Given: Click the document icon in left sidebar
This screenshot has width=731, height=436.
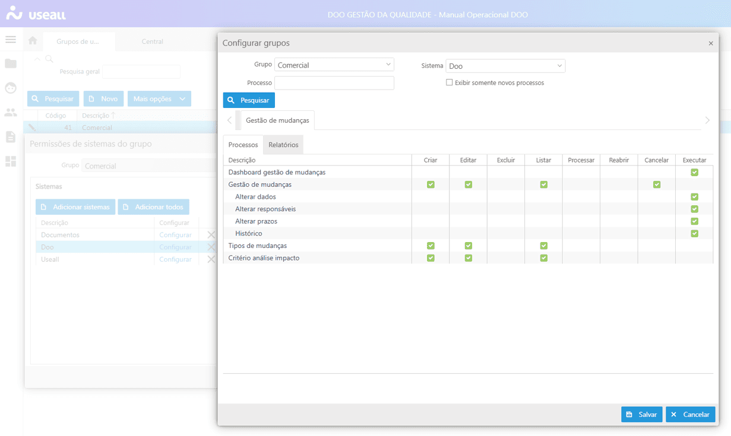Looking at the screenshot, I should (x=11, y=137).
